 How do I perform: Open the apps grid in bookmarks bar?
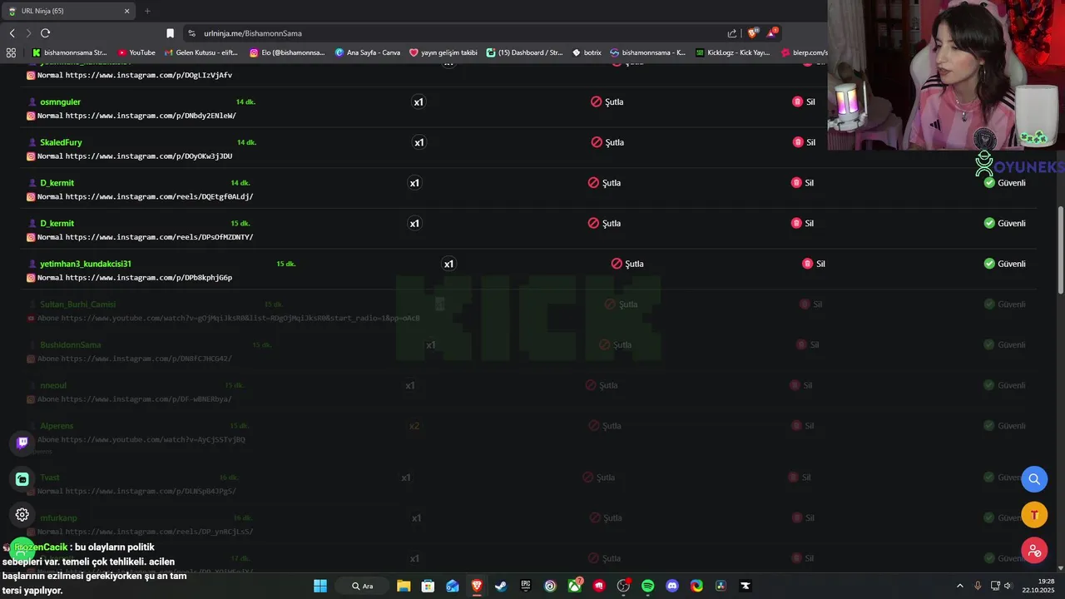click(x=11, y=52)
